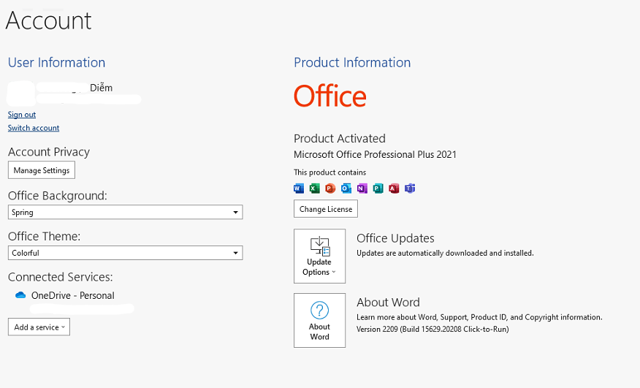
Task: Click the About Word heading
Action: tap(388, 303)
